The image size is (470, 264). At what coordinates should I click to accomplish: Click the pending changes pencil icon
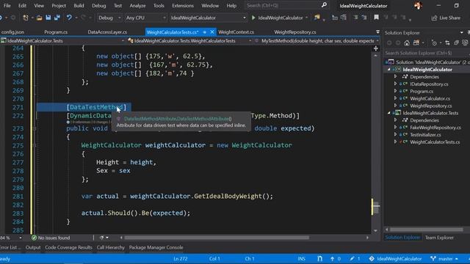coord(352,259)
